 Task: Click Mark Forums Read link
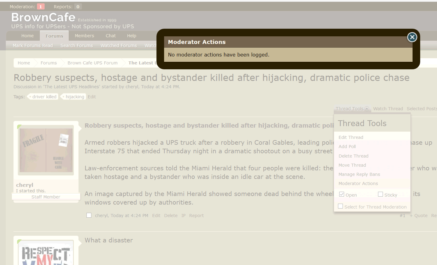point(33,45)
